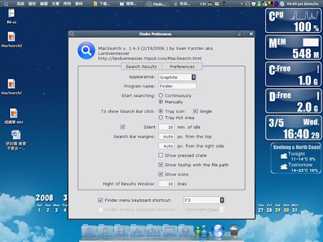Screen dimensions: 323x242
Task: Click the margin from right side field
Action: pyautogui.click(x=167, y=146)
